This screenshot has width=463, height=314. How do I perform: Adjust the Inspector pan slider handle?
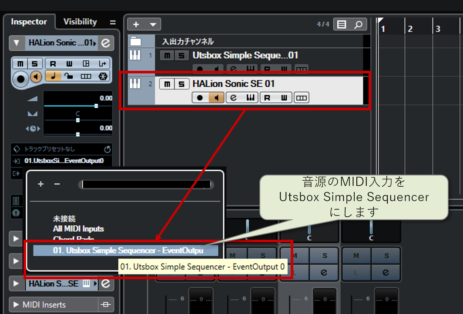pos(77,120)
